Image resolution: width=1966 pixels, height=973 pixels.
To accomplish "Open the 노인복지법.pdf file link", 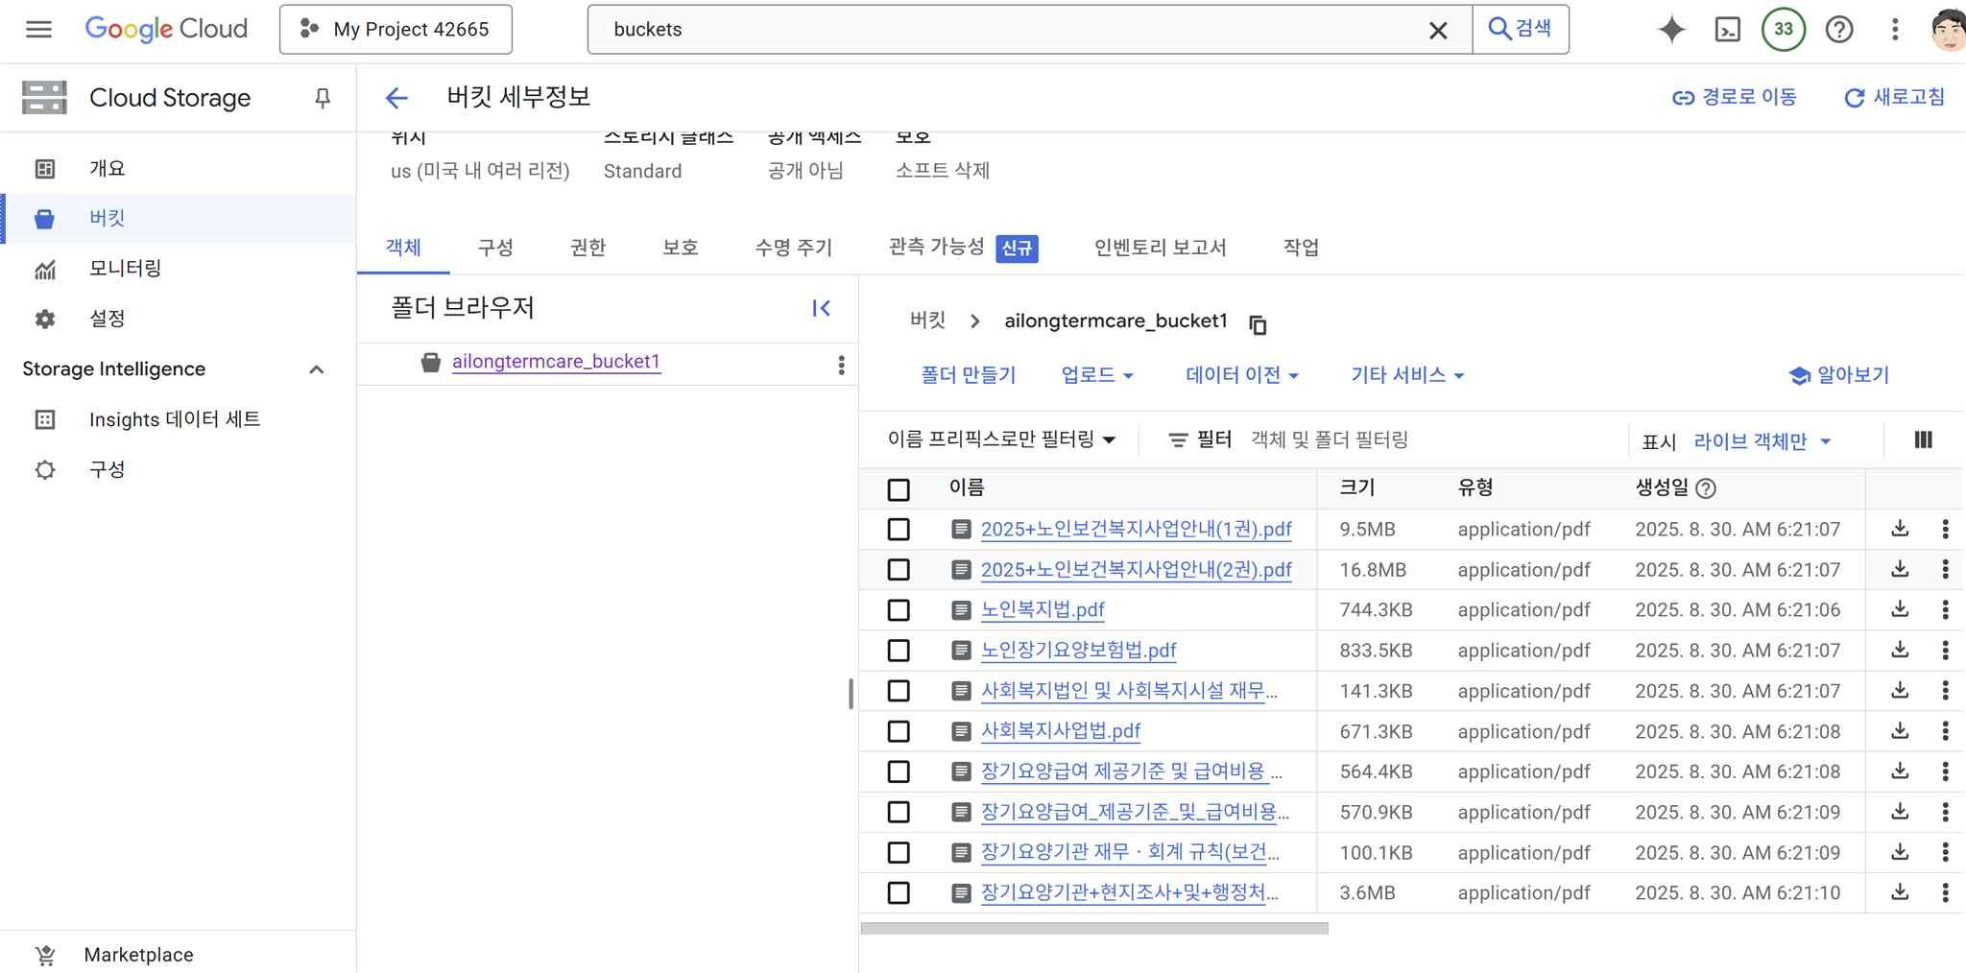I will click(1043, 610).
